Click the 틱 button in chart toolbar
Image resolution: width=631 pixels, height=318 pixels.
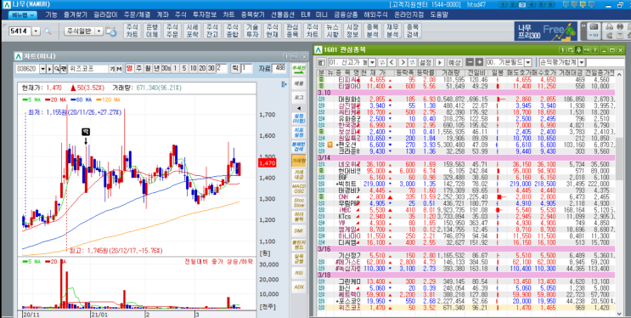tap(235, 69)
